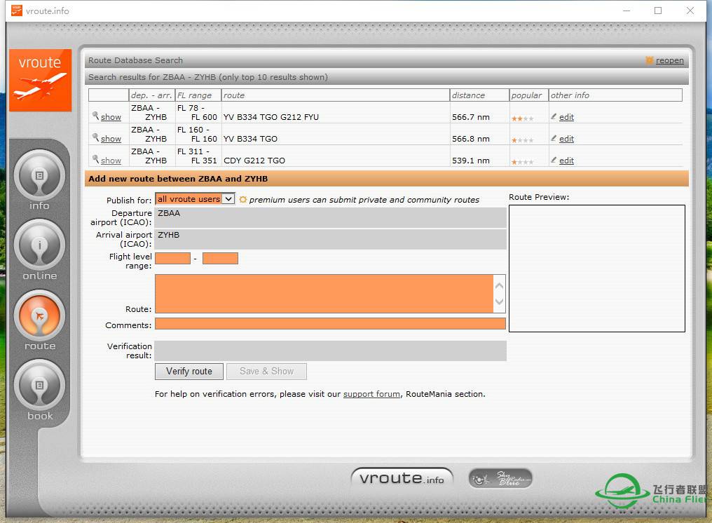Click the Arrival airport ZYHB field
The width and height of the screenshot is (712, 523).
point(330,240)
